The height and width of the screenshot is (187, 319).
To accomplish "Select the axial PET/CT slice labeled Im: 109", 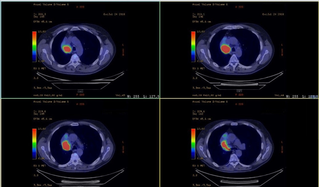I will tap(80, 143).
